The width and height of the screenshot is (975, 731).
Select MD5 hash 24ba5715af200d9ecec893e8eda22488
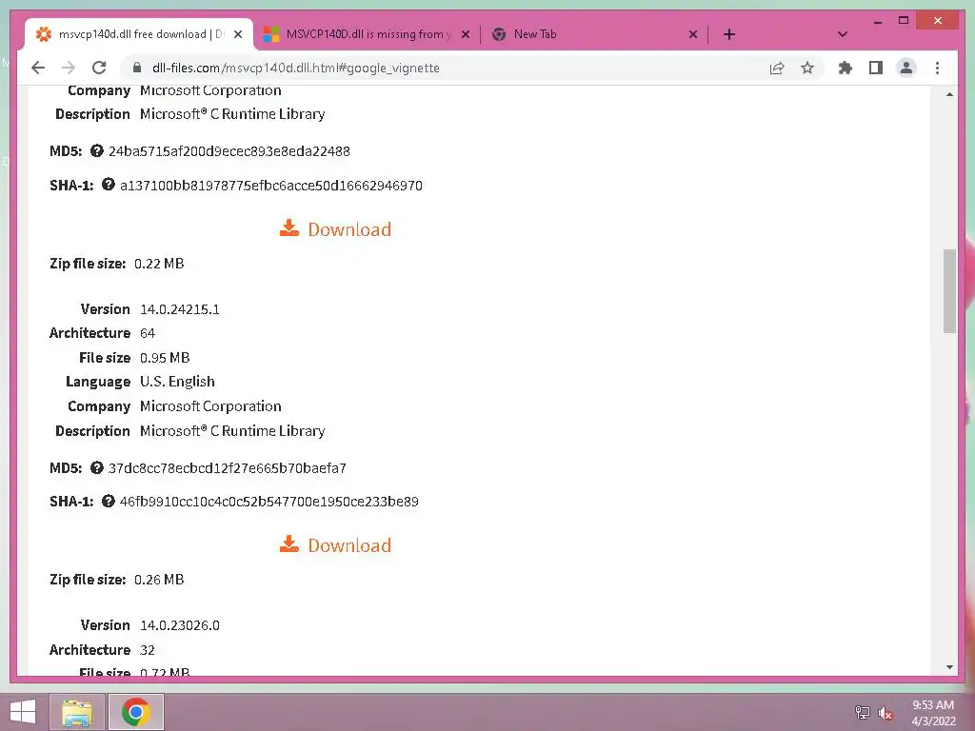click(229, 151)
